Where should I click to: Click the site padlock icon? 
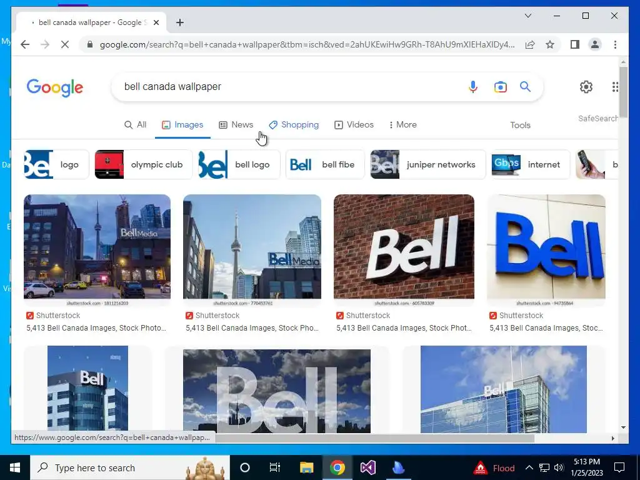tap(90, 44)
